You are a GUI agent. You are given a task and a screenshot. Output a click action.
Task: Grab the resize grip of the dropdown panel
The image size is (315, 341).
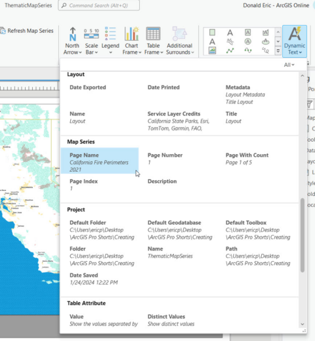tap(304, 331)
